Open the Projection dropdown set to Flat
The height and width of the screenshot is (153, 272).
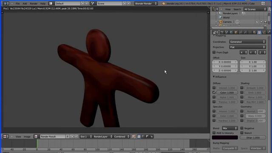247,47
